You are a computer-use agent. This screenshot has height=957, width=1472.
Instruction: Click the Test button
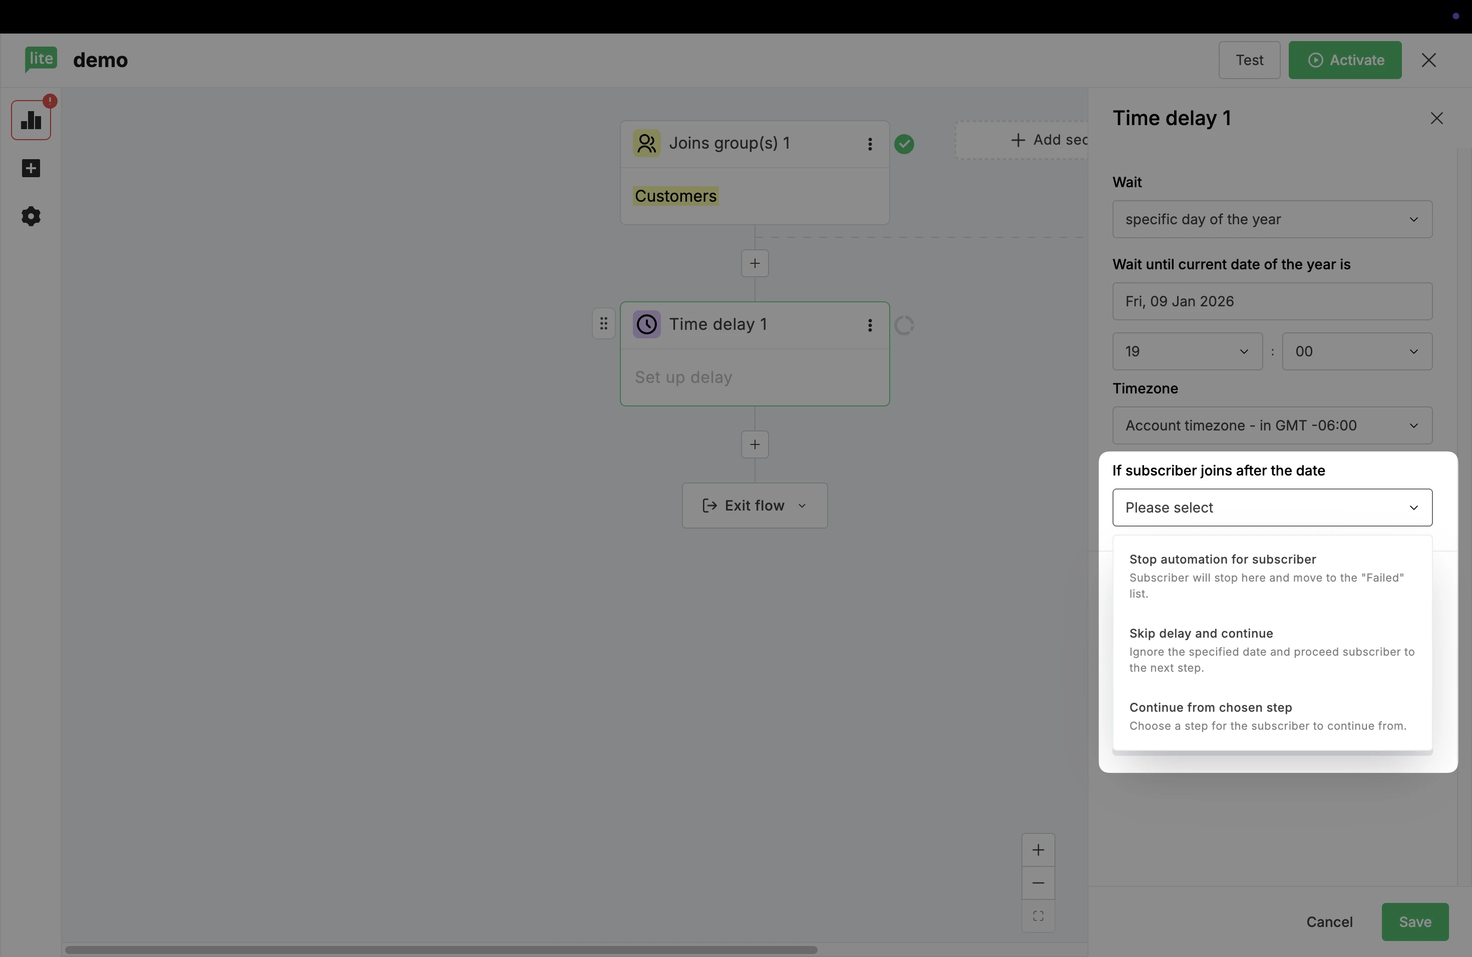coord(1248,60)
